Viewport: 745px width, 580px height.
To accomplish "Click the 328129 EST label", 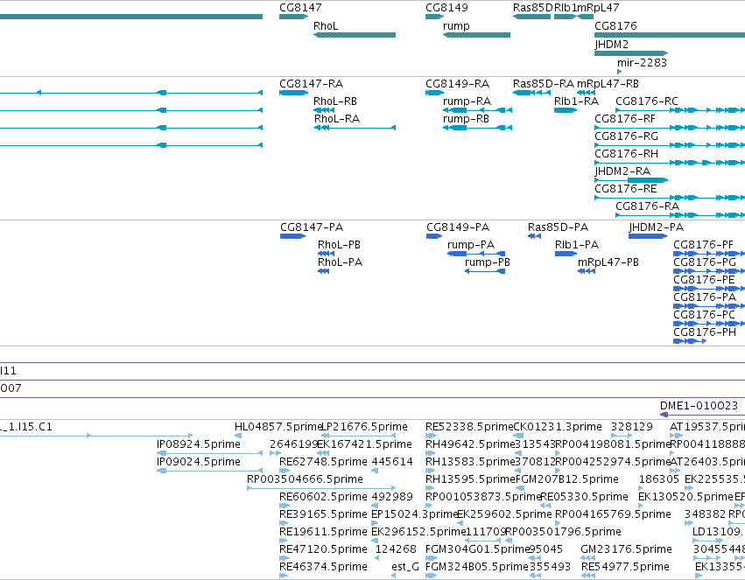I will (632, 427).
